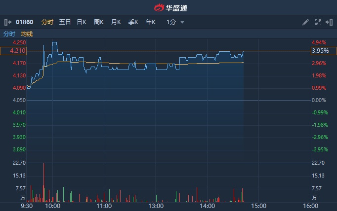This screenshot has width=337, height=211.
Task: Toggle the 分时 line legend
Action: coord(9,34)
